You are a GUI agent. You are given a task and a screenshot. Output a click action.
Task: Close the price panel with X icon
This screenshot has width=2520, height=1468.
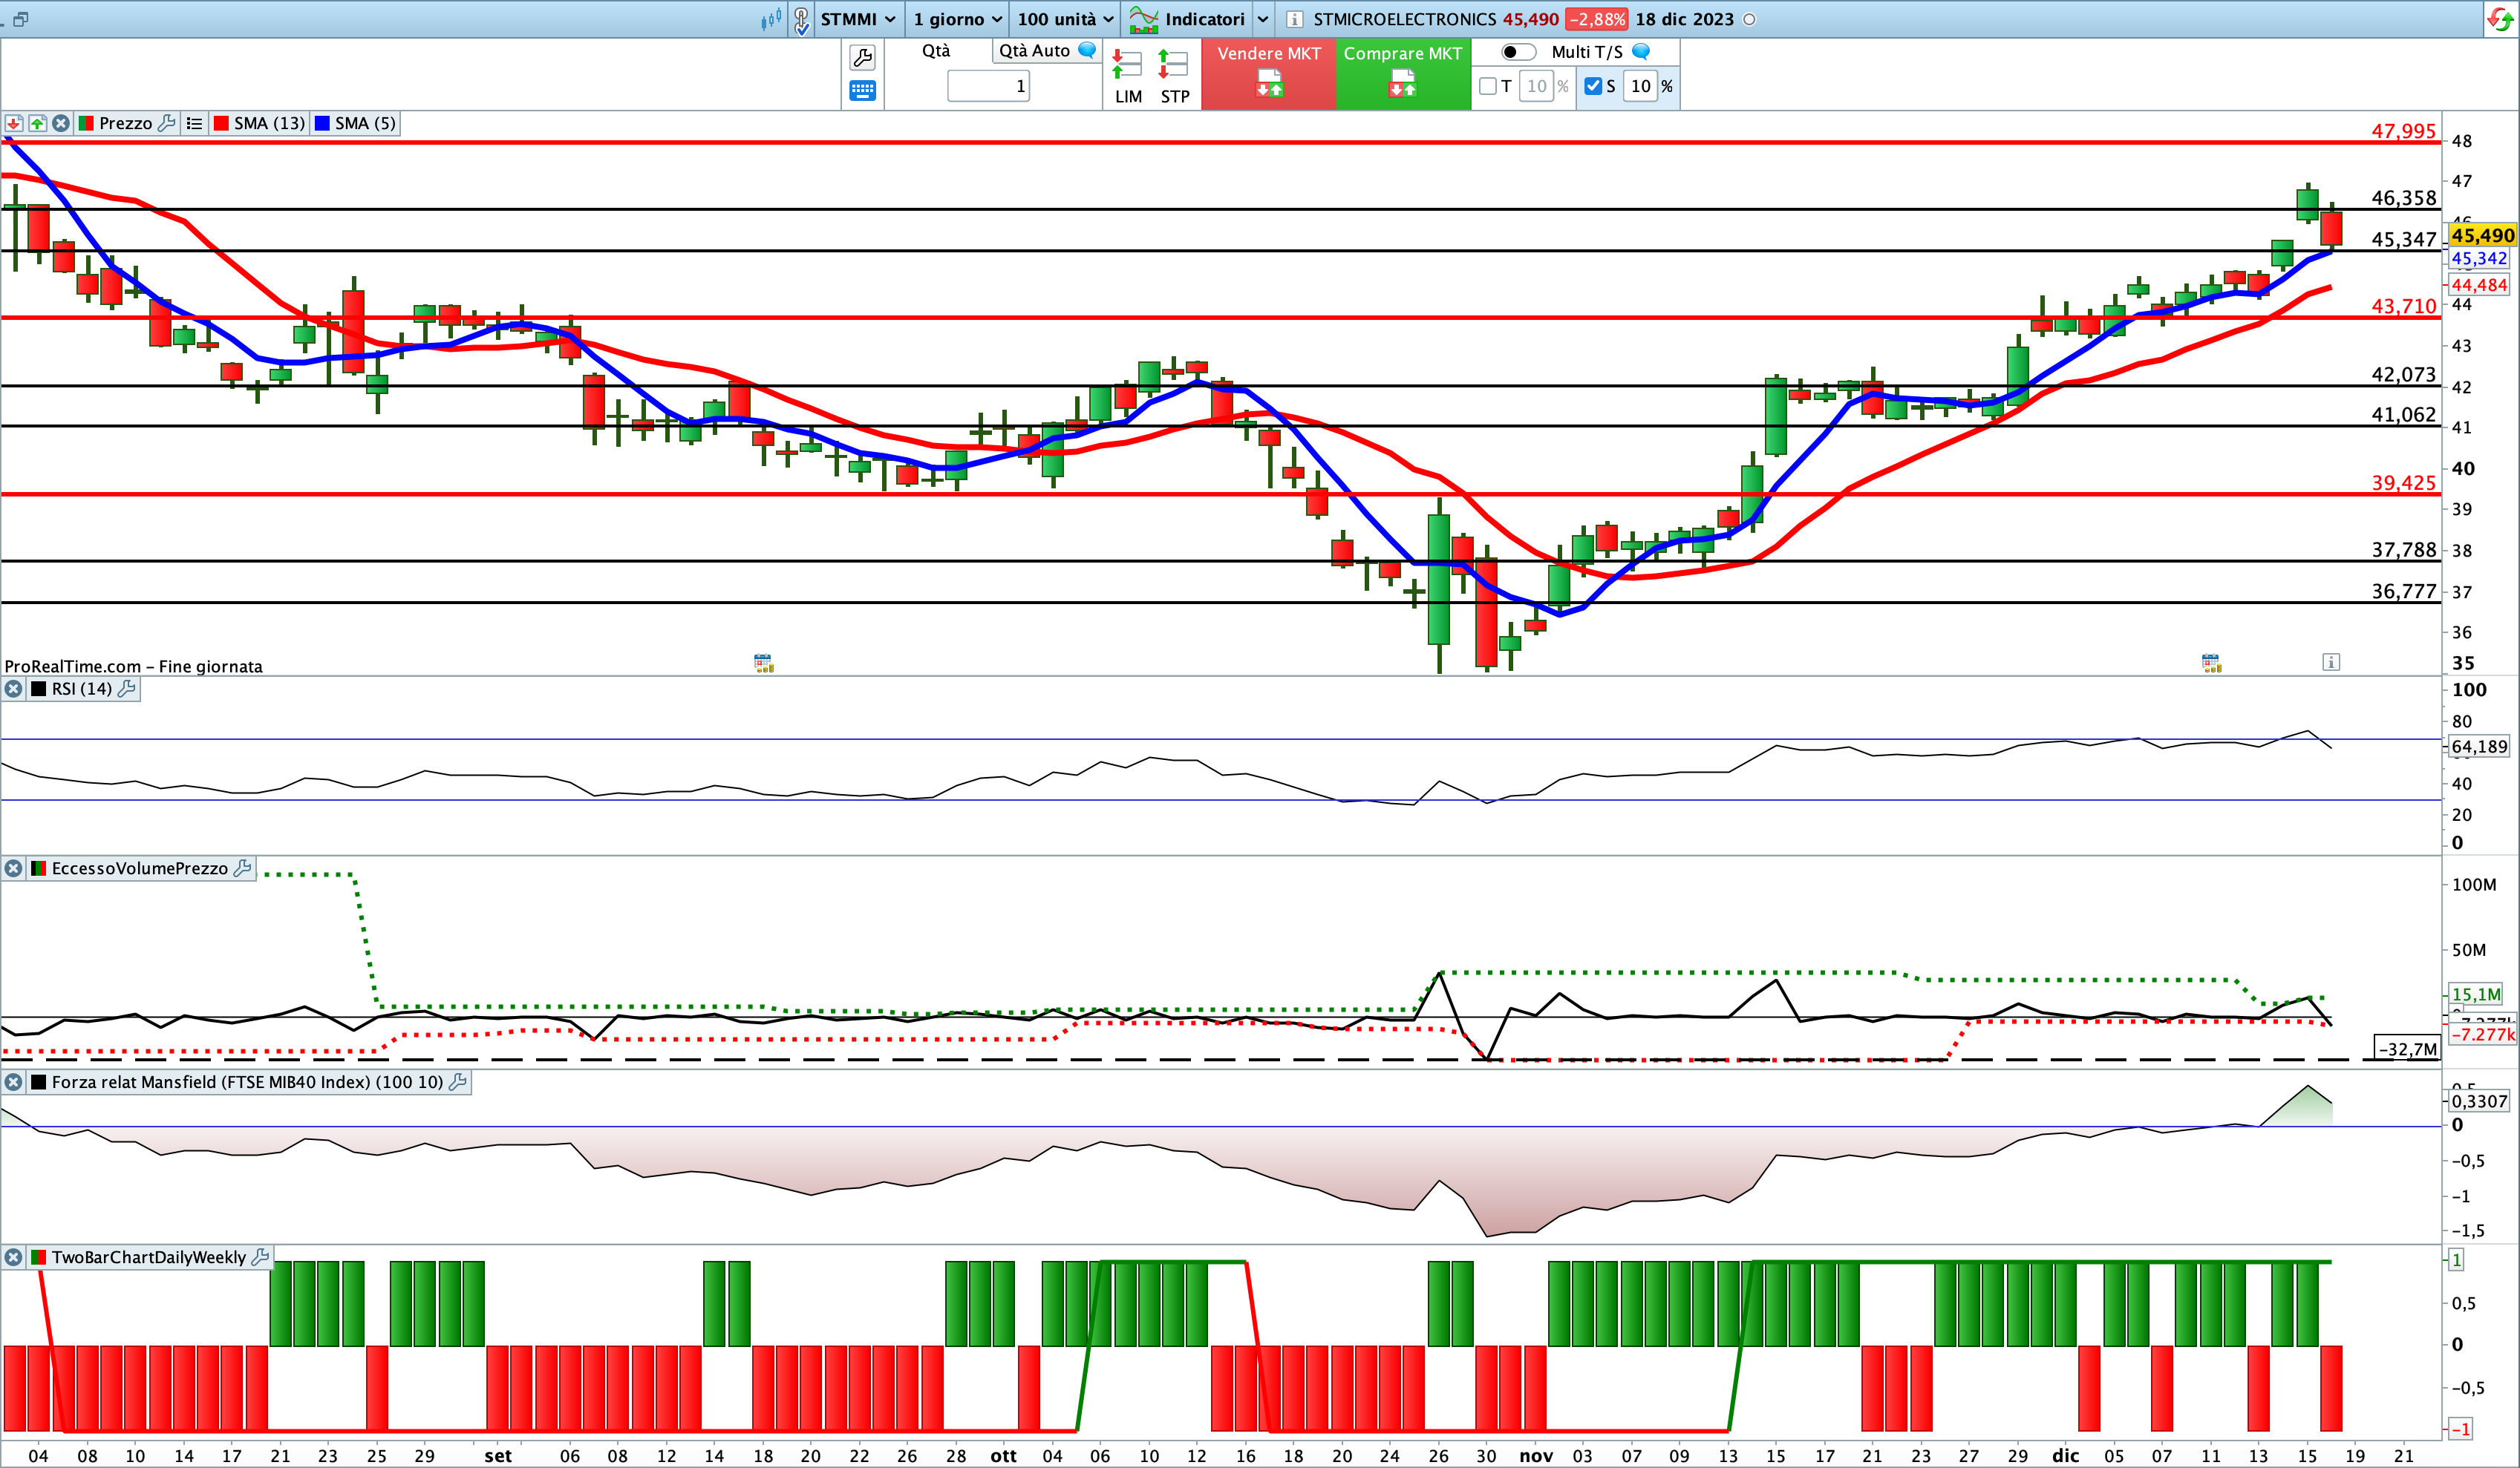(61, 123)
